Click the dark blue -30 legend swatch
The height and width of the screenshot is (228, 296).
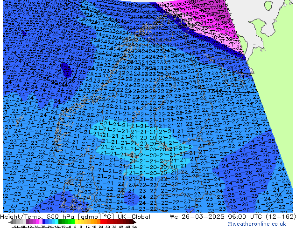click(x=44, y=222)
